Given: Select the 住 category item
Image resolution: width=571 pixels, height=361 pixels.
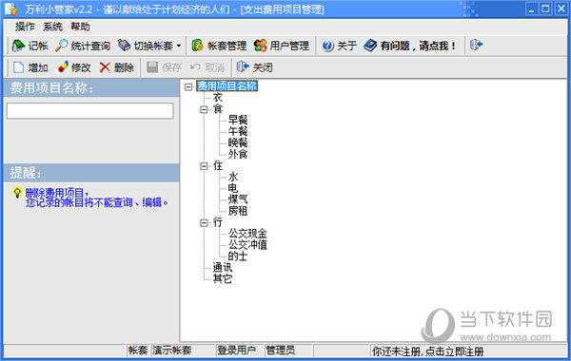Looking at the screenshot, I should pyautogui.click(x=218, y=165).
